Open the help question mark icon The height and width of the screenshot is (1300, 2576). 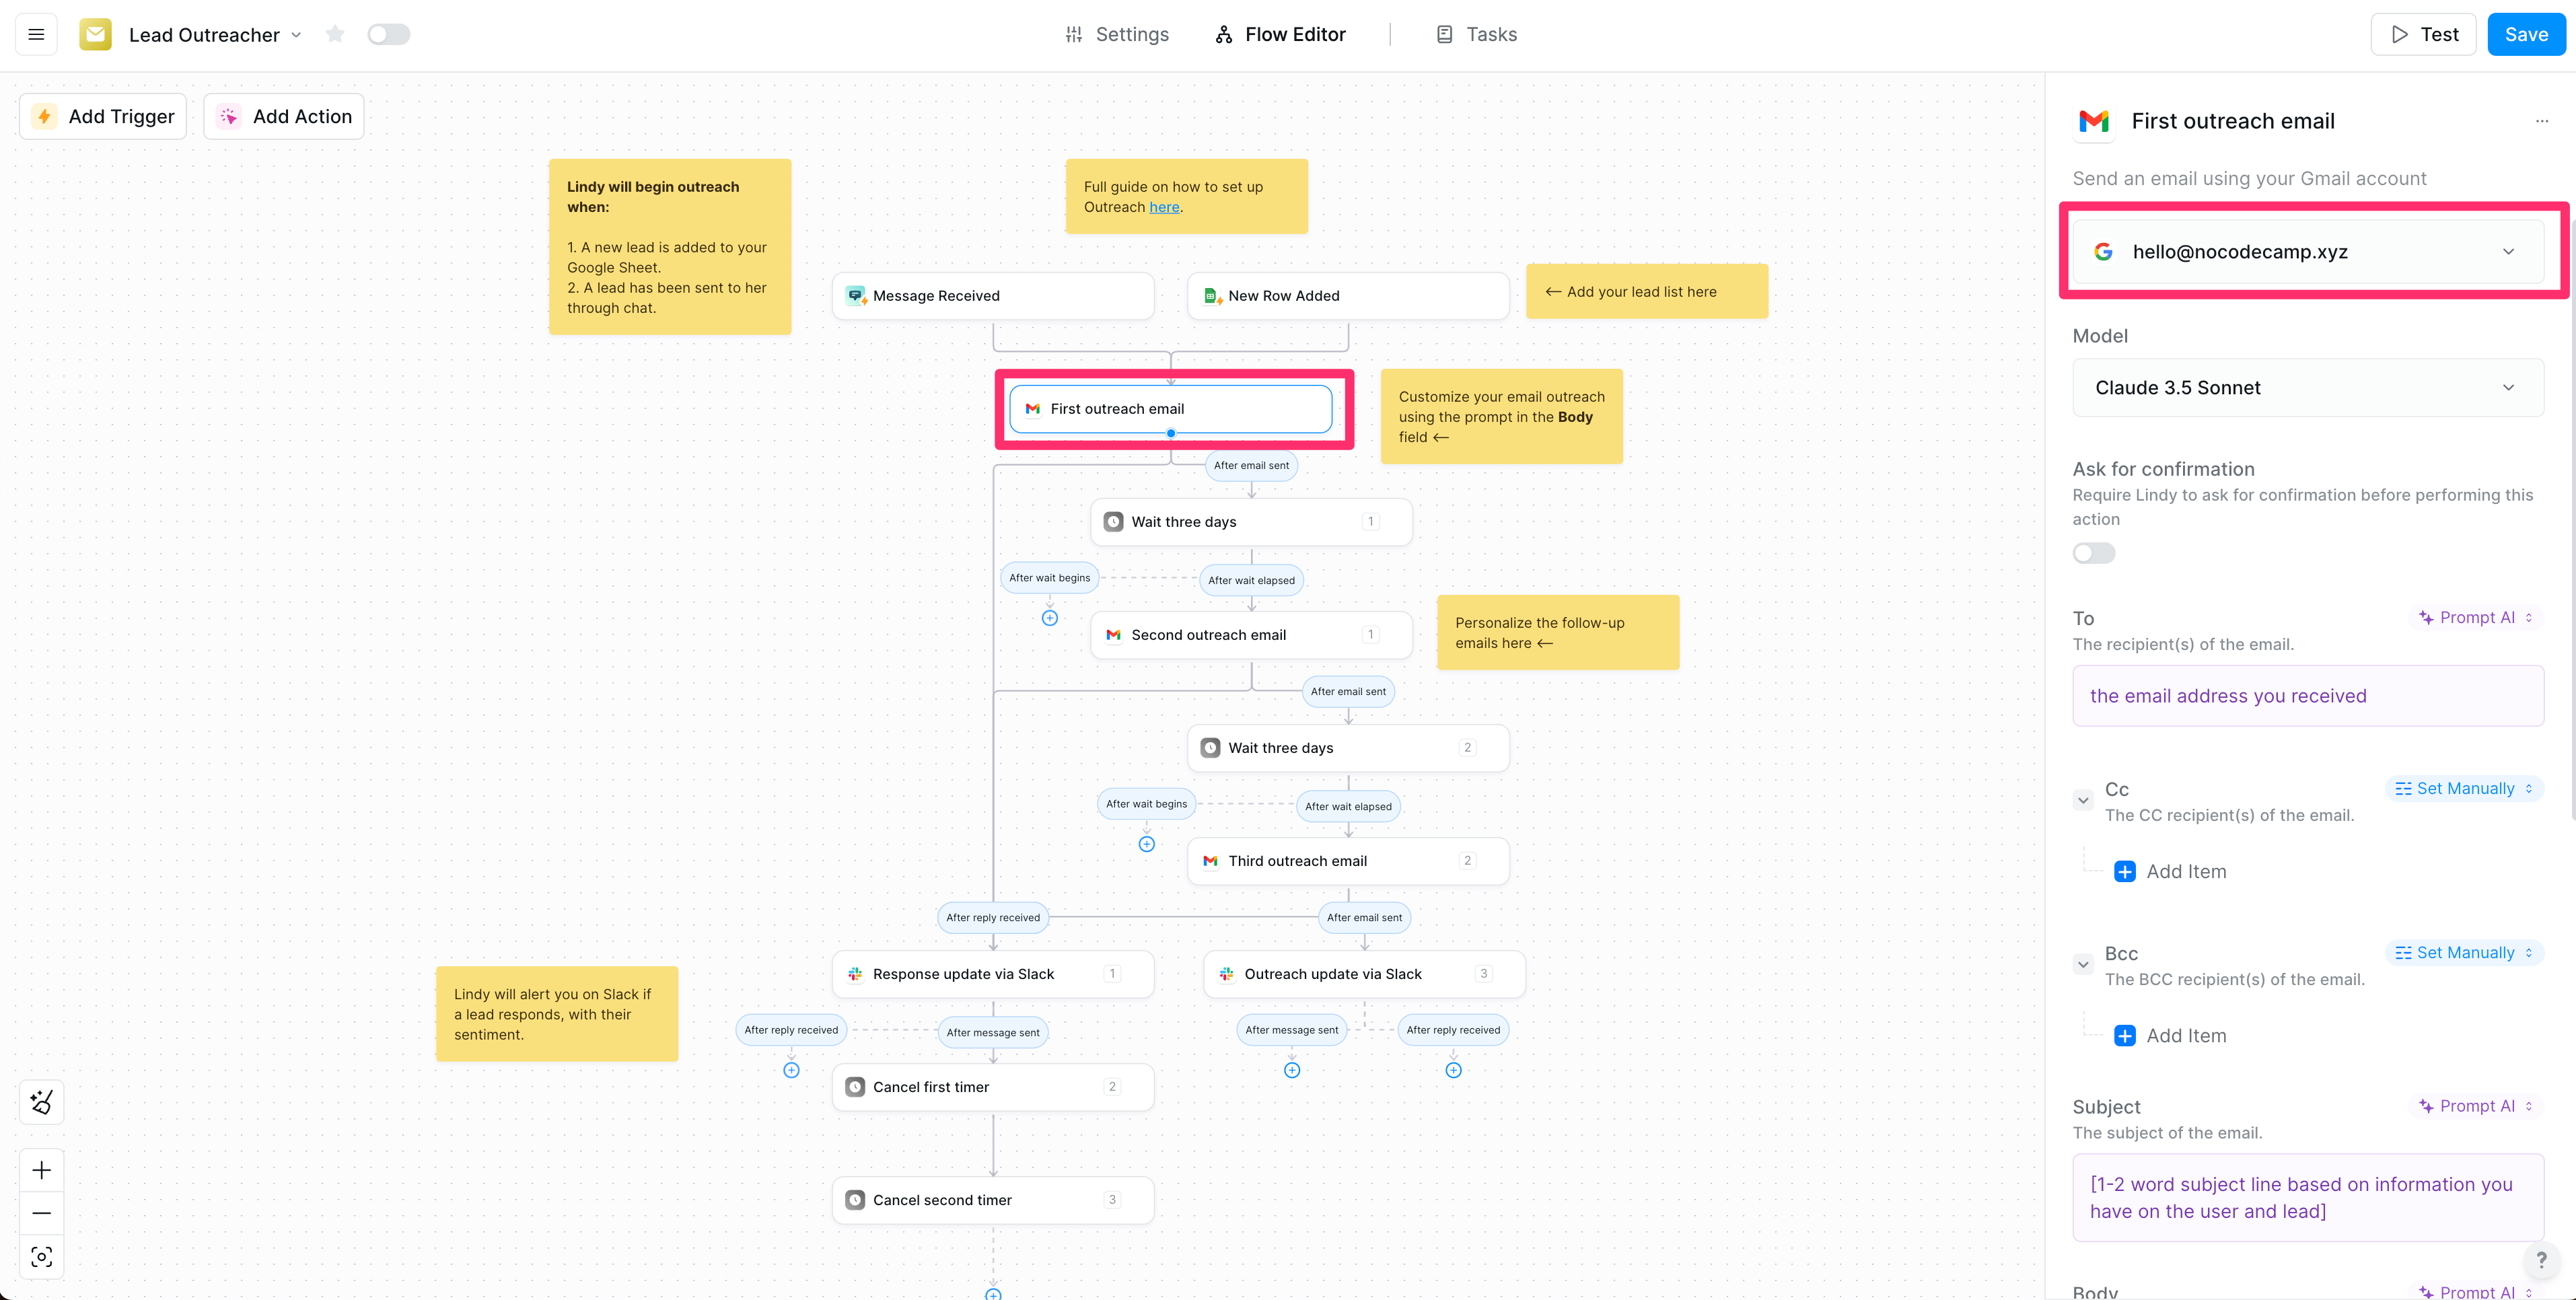[x=2541, y=1260]
